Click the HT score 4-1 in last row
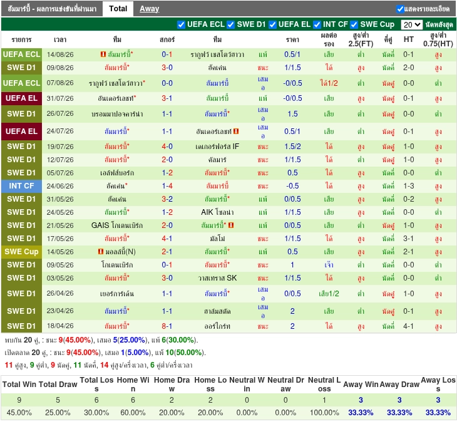Image resolution: width=457 pixels, height=424 pixels. [x=408, y=326]
